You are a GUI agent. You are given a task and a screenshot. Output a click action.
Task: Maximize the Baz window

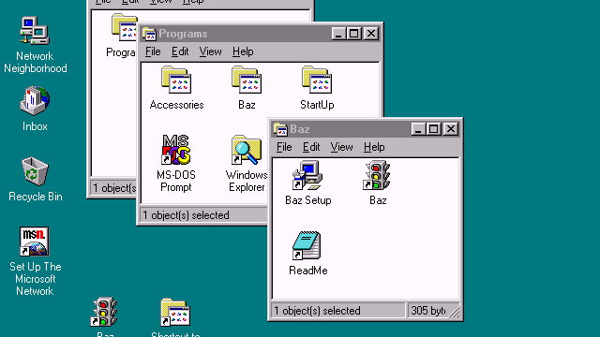point(434,129)
